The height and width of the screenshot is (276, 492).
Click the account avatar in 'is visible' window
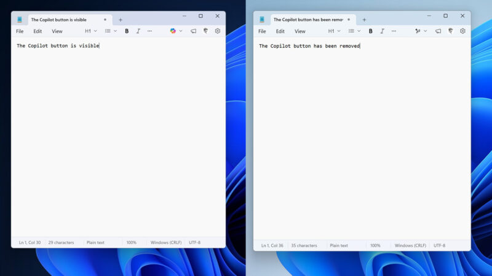pyautogui.click(x=205, y=31)
